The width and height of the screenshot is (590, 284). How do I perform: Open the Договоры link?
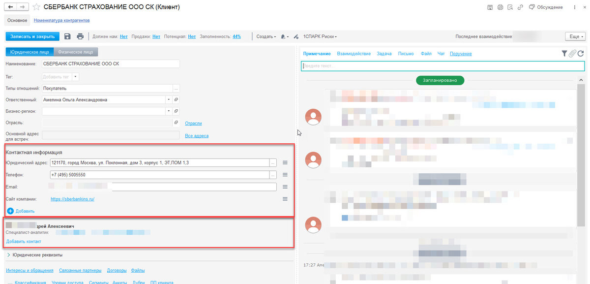[x=117, y=270]
